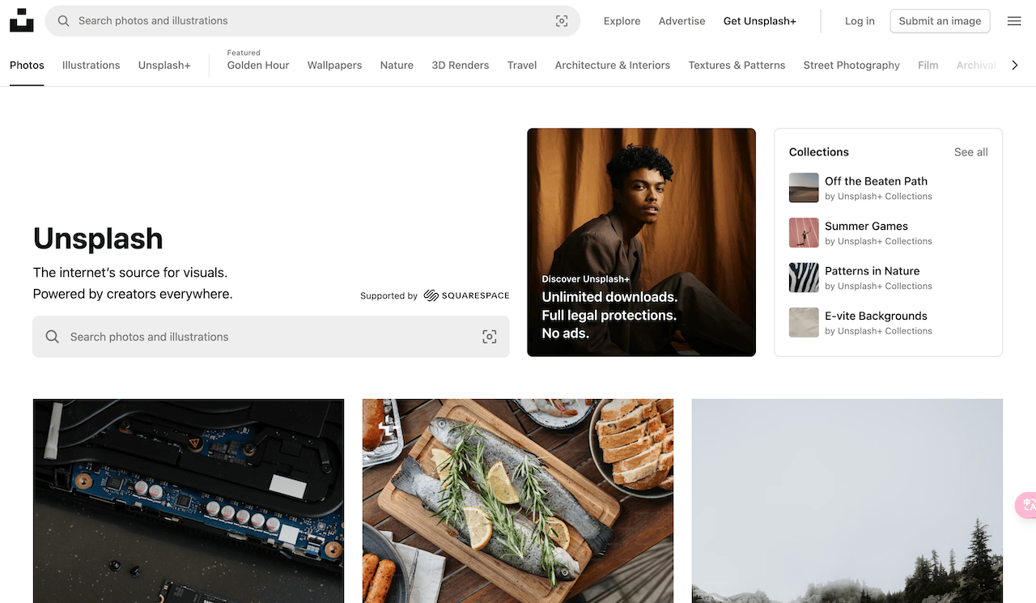This screenshot has width=1036, height=603.
Task: Open the Advertise link
Action: coord(681,21)
